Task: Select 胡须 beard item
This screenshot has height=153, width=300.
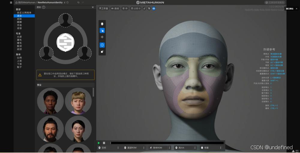Action: [19, 49]
